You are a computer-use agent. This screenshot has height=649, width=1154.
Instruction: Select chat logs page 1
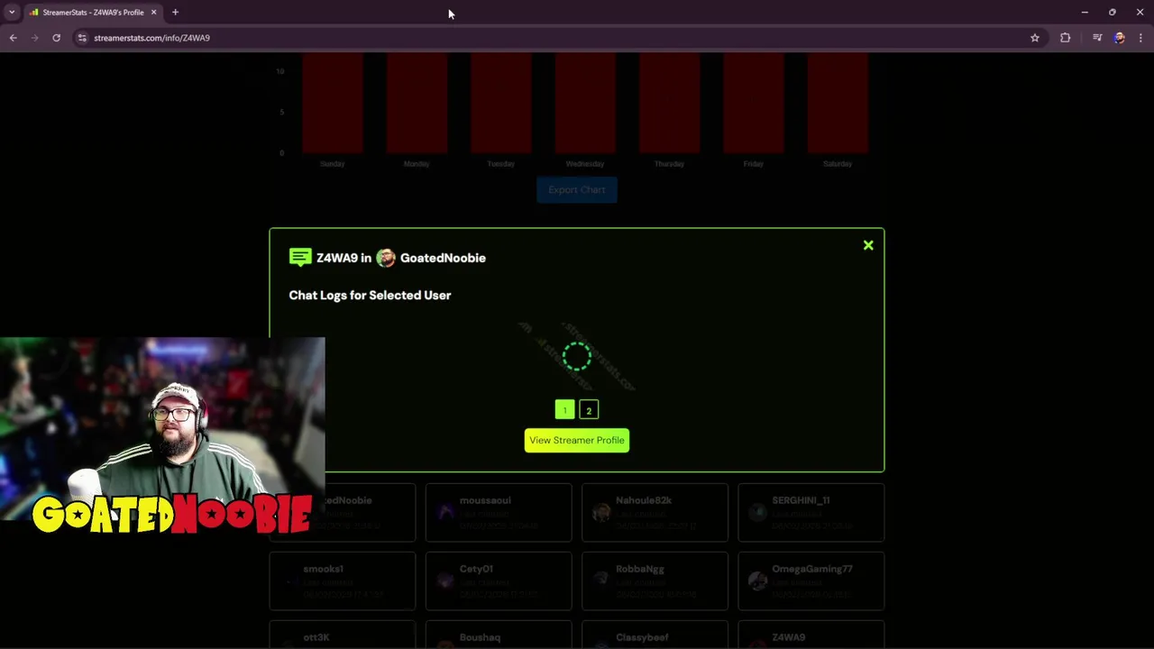click(564, 410)
